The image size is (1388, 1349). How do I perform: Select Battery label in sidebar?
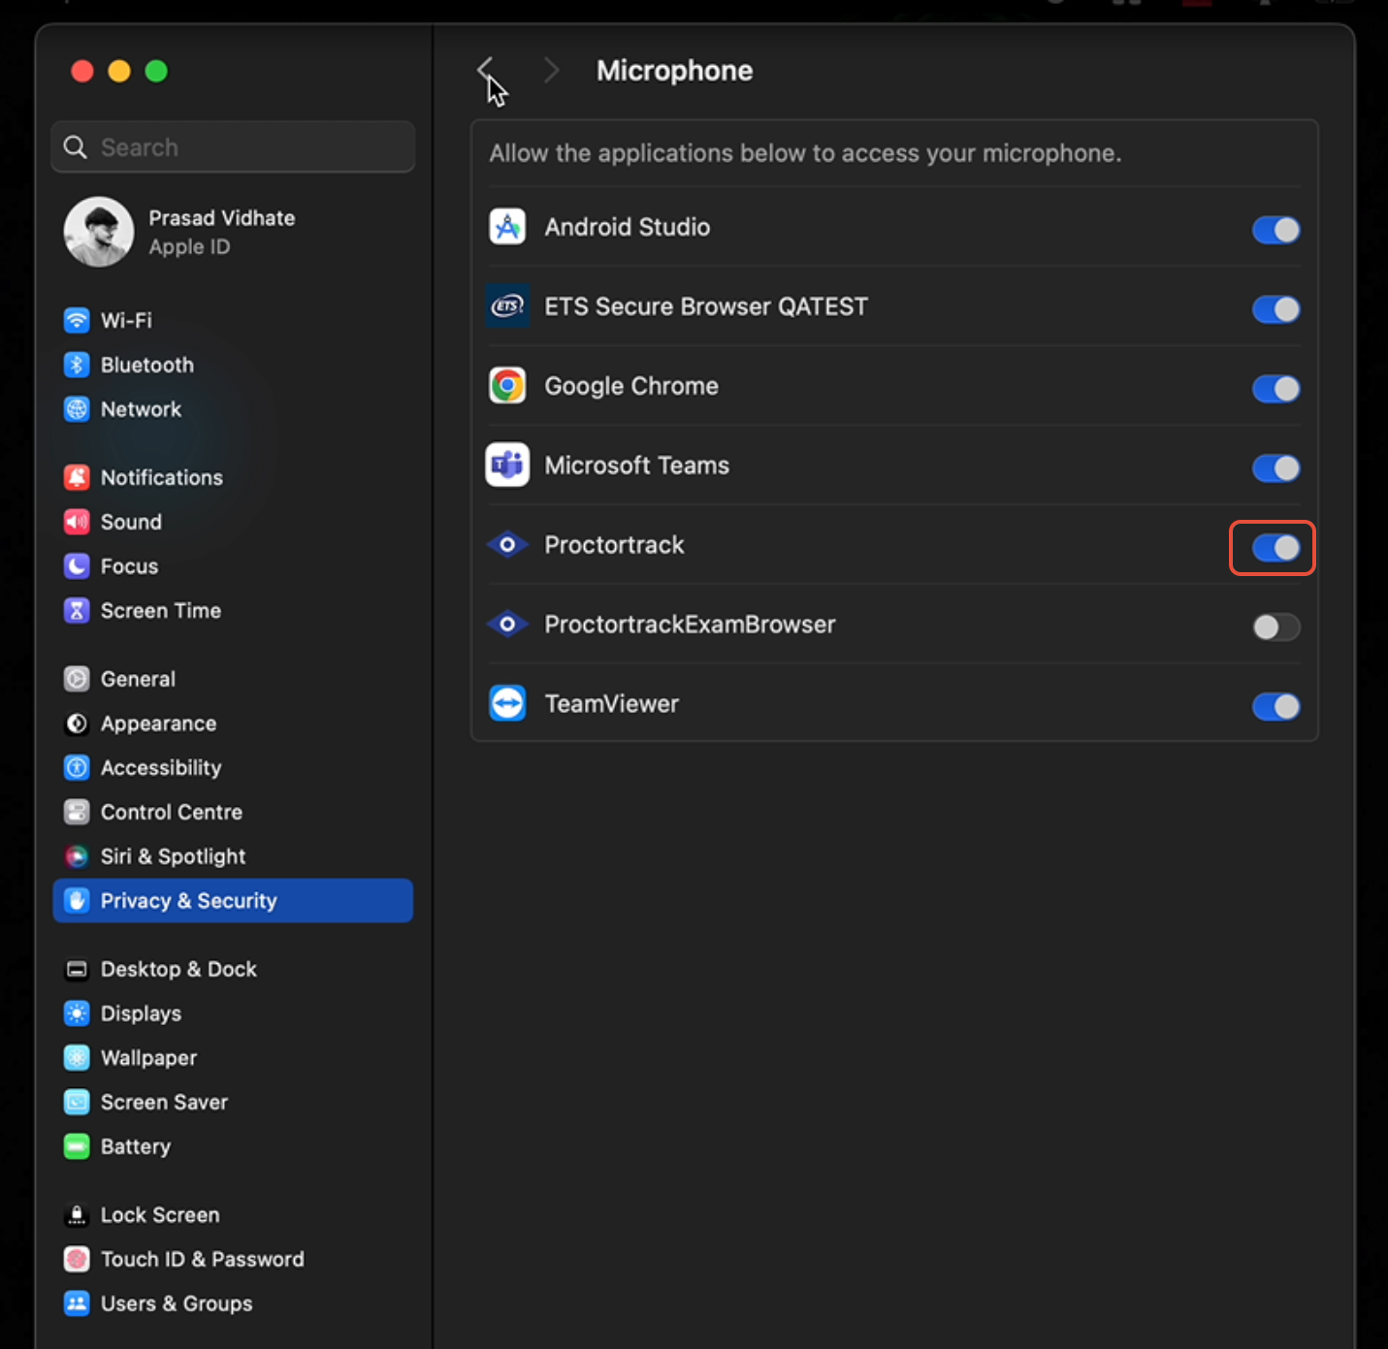(x=136, y=1146)
